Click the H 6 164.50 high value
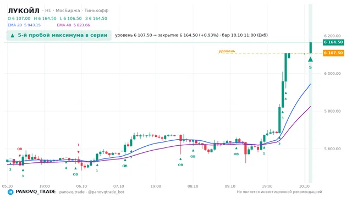Viewport: 352px width, 198px height. 45,18
